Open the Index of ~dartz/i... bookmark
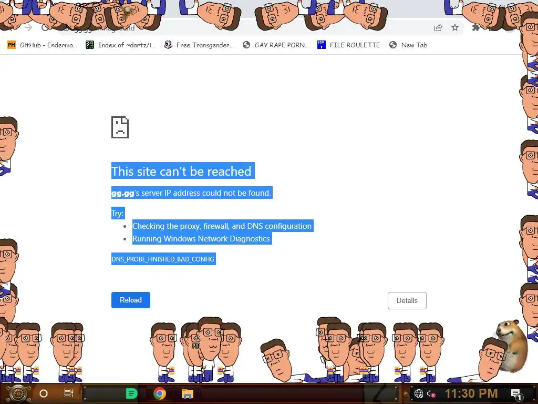The height and width of the screenshot is (404, 538). pos(121,45)
